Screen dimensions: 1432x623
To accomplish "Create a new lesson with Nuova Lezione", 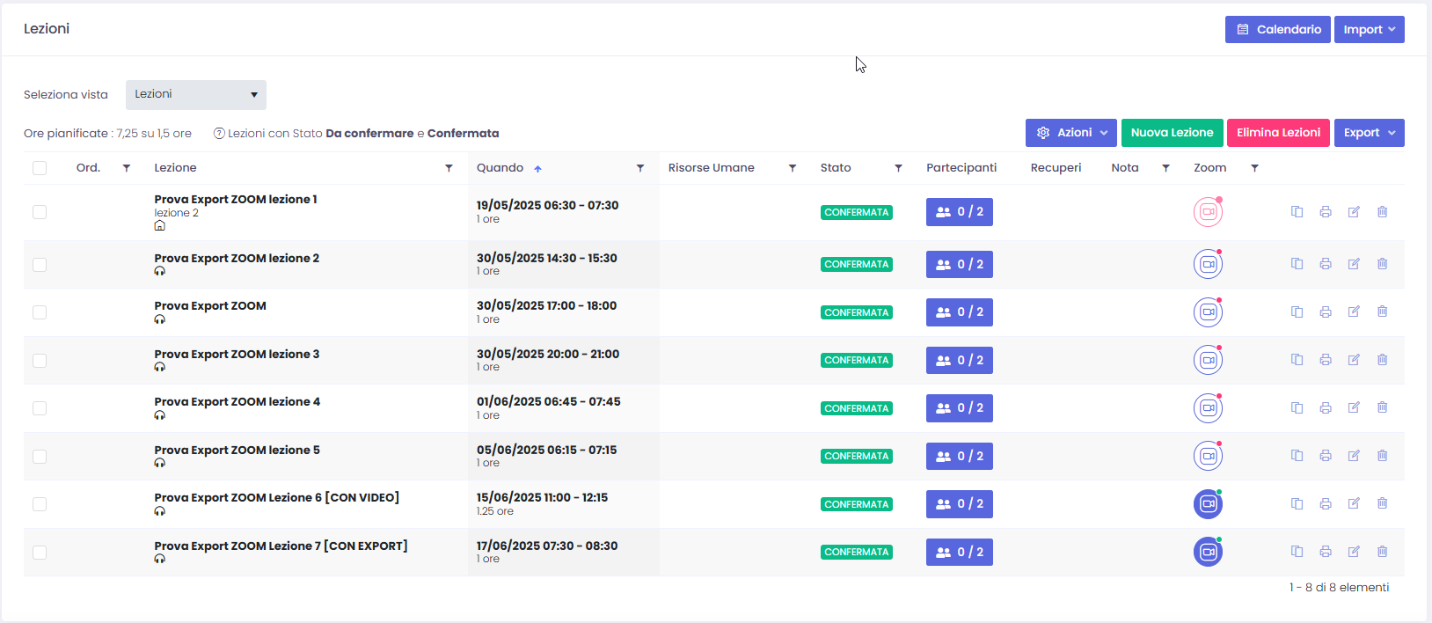I will [x=1172, y=133].
